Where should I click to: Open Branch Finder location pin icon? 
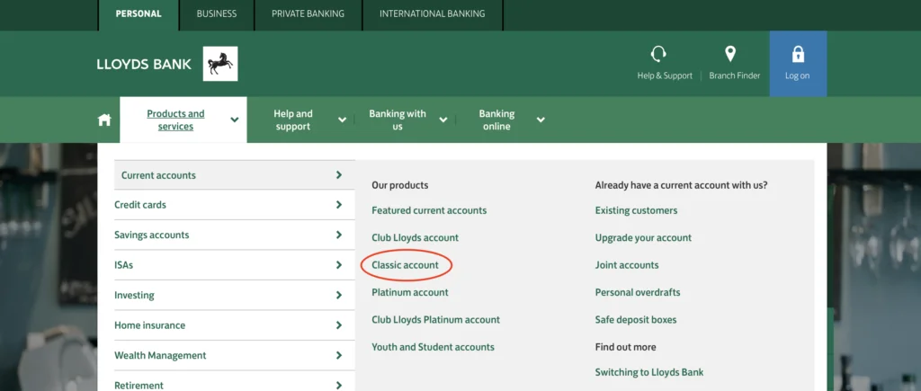click(730, 54)
